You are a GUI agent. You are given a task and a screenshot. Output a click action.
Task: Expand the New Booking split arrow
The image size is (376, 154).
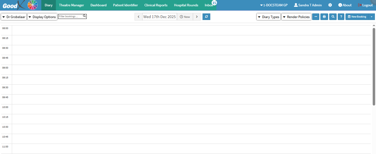(x=372, y=17)
